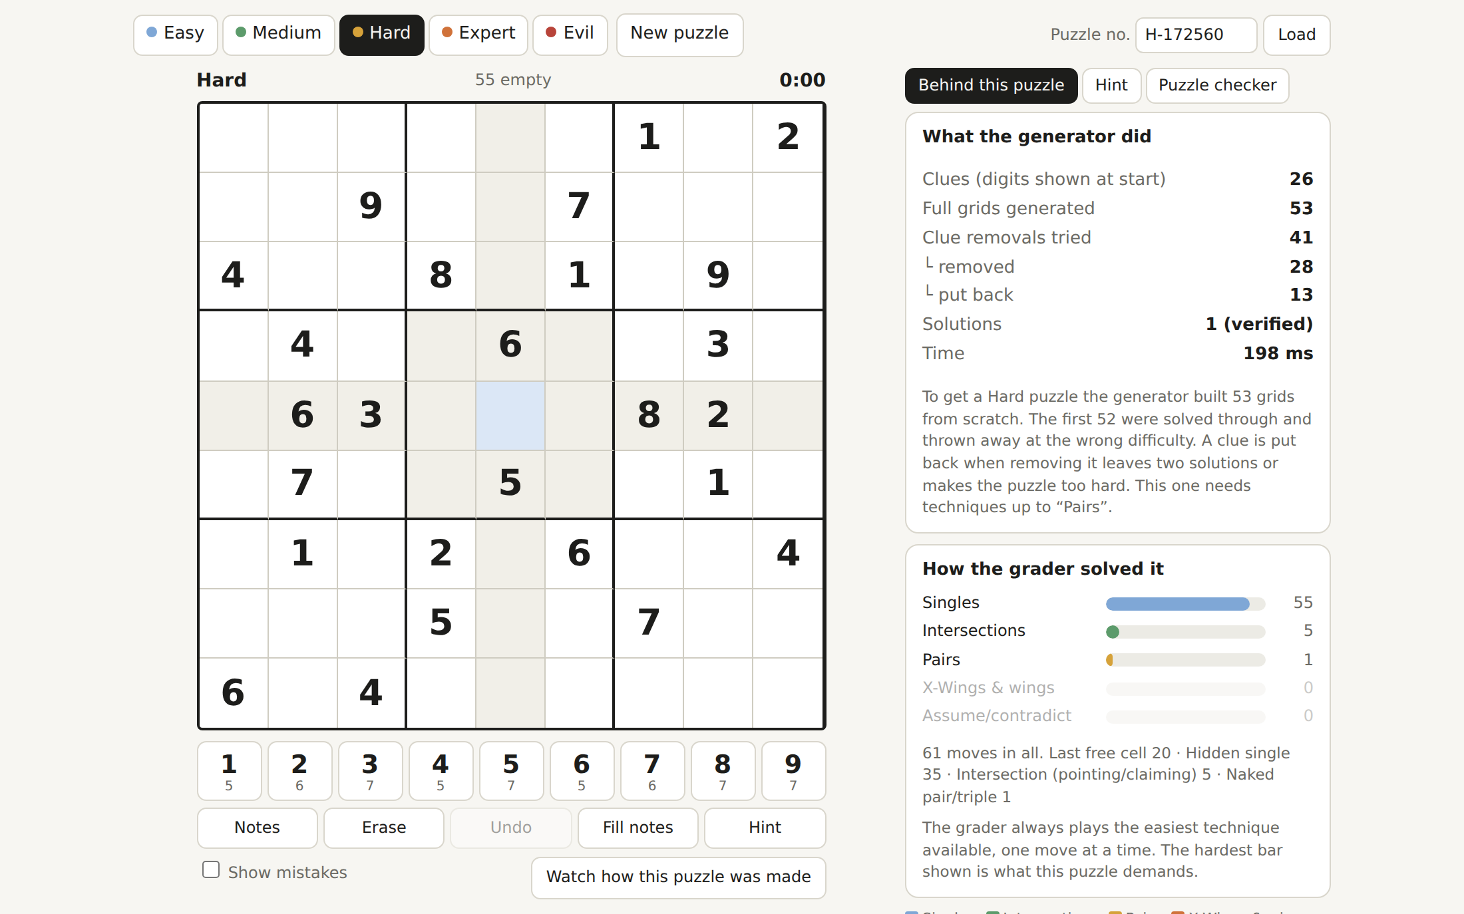Open the Behind this puzzle tab
Screen dimensions: 1464x914
(x=991, y=85)
